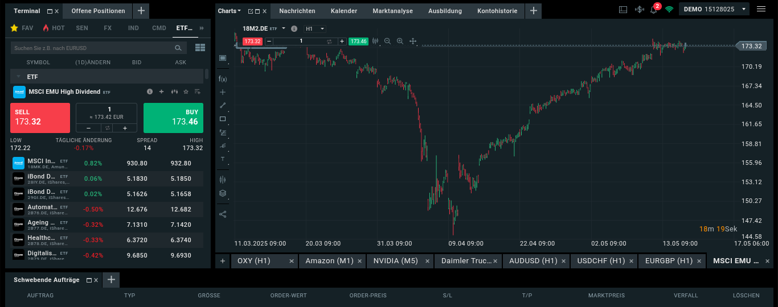The image size is (778, 307).
Task: Select the SEN category
Action: [82, 28]
